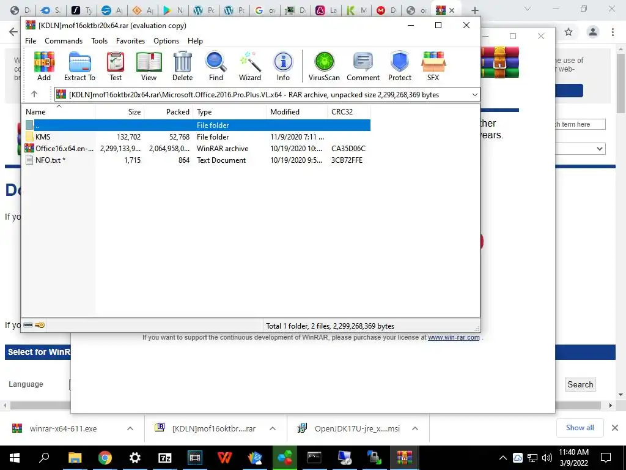
Task: Sort files by Size column header
Action: click(119, 112)
